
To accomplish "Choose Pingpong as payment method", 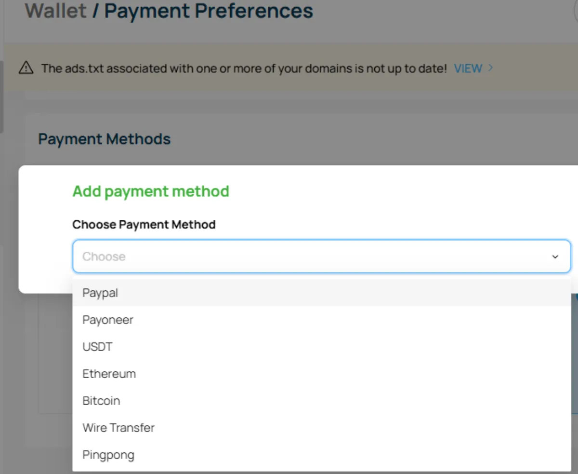I will [108, 455].
